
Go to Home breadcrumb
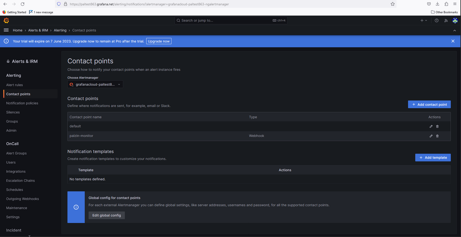[x=18, y=30]
